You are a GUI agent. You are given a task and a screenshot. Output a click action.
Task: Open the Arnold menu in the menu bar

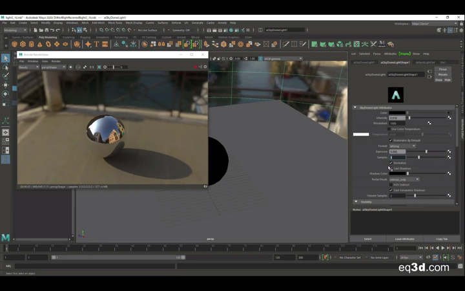click(222, 23)
